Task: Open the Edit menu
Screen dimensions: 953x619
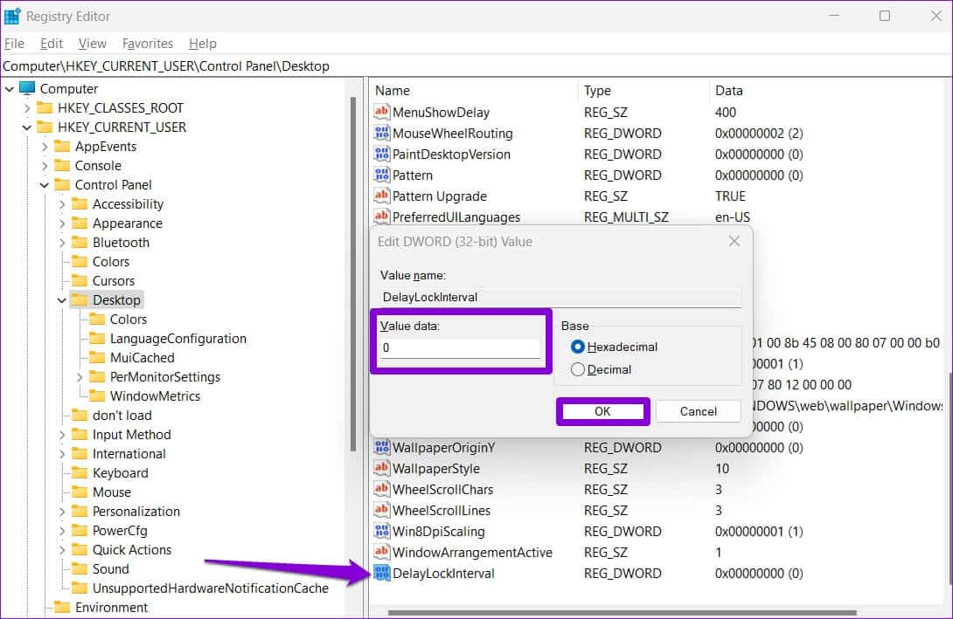Action: pos(52,44)
